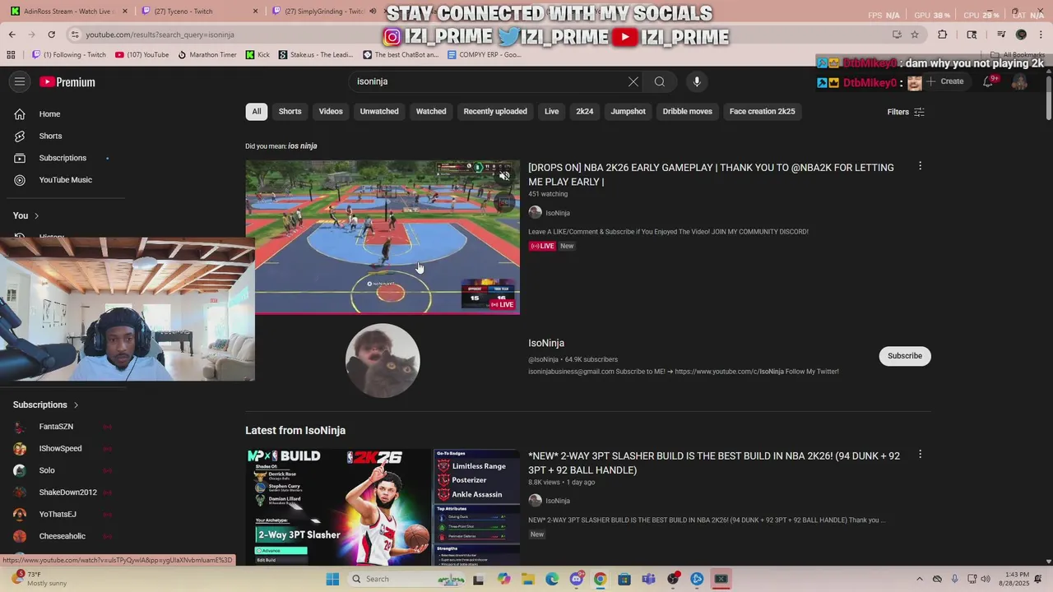The width and height of the screenshot is (1053, 592).
Task: Click the magnifier search button
Action: point(660,81)
